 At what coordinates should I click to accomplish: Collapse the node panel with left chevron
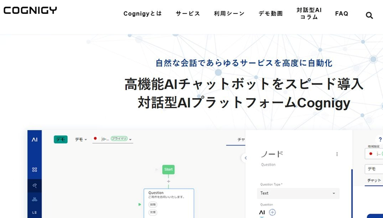[x=246, y=158]
